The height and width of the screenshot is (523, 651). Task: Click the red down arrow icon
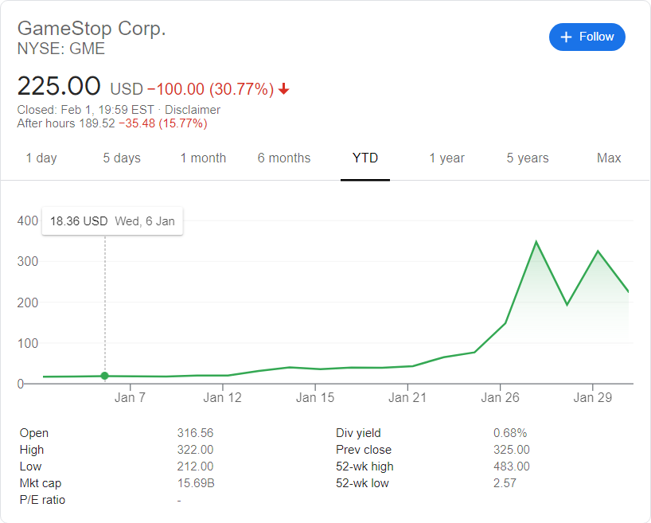(x=284, y=89)
